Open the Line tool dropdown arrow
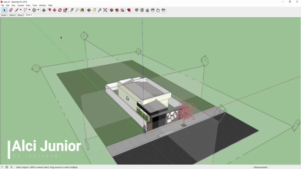Screen dimensions: 301x169 [x=21, y=10]
